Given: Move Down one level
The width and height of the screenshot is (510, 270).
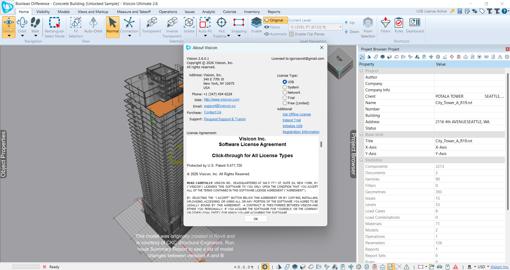Looking at the screenshot, I should (352, 32).
